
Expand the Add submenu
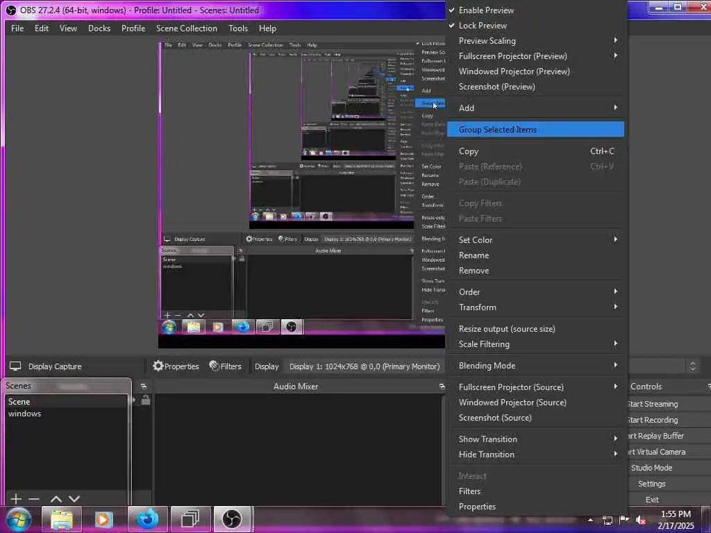click(535, 108)
